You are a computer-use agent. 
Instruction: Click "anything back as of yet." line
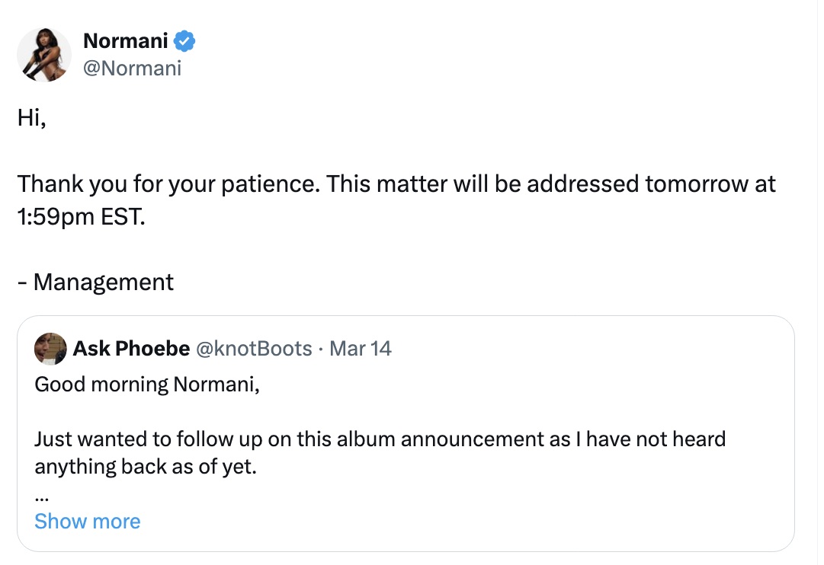146,466
